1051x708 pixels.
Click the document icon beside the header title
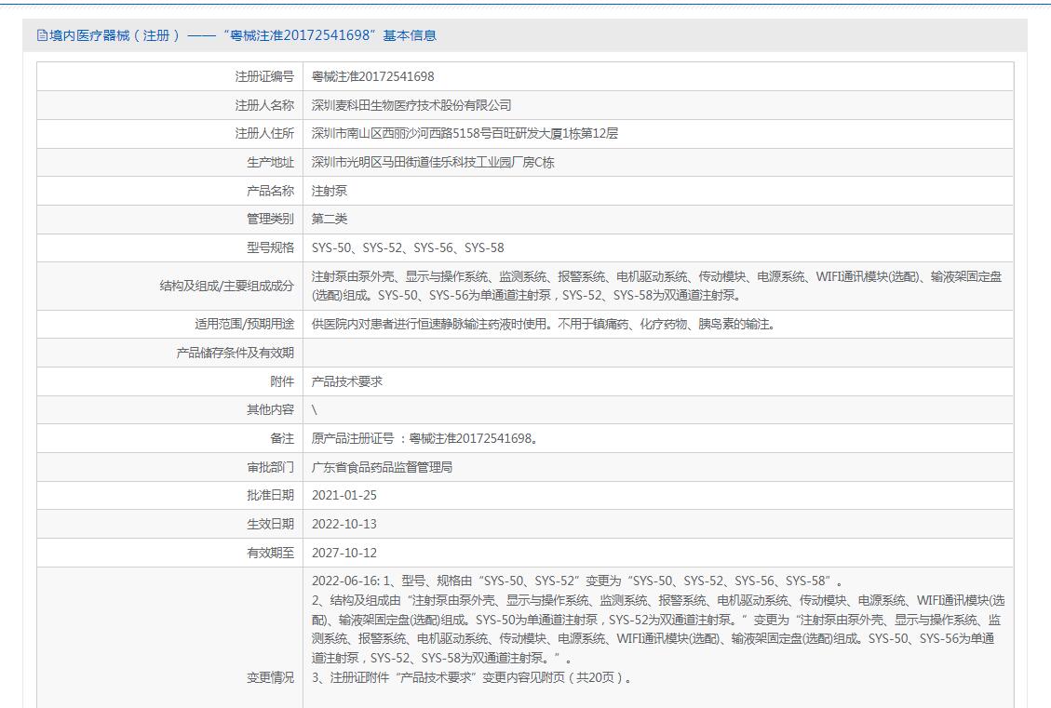tap(42, 35)
